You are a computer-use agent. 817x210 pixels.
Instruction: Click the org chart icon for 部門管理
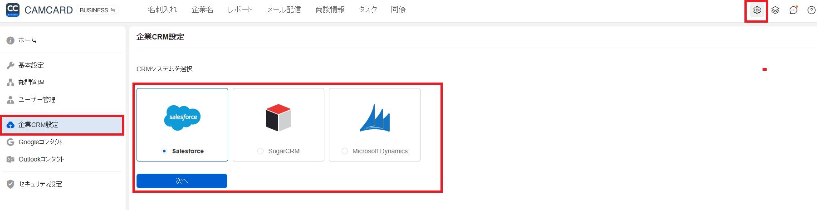[10, 83]
